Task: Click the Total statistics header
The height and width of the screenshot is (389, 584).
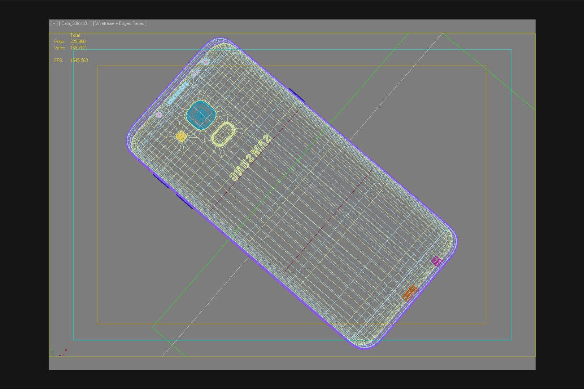Action: (x=75, y=35)
